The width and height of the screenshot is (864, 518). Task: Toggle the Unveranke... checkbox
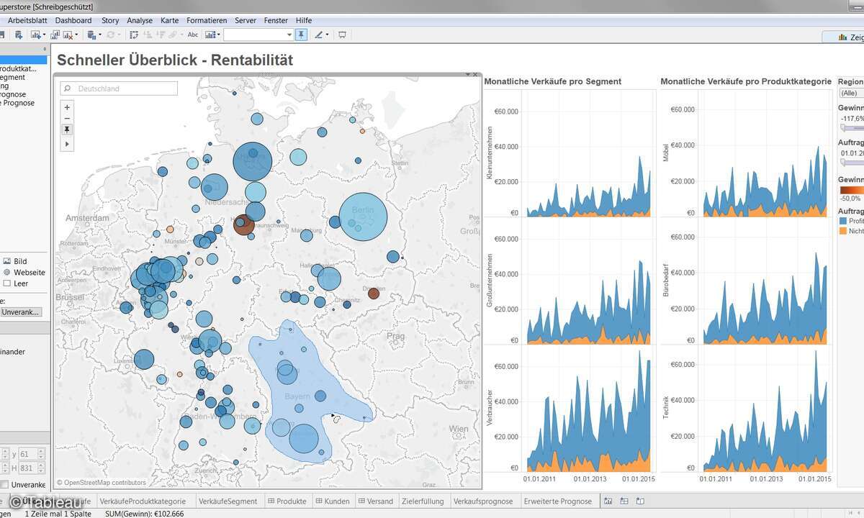tap(4, 485)
